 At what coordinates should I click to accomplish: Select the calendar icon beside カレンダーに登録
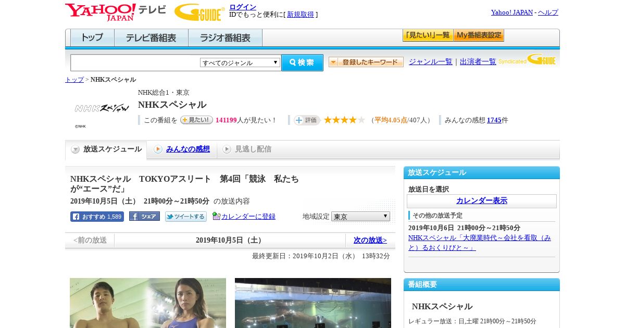(x=216, y=216)
